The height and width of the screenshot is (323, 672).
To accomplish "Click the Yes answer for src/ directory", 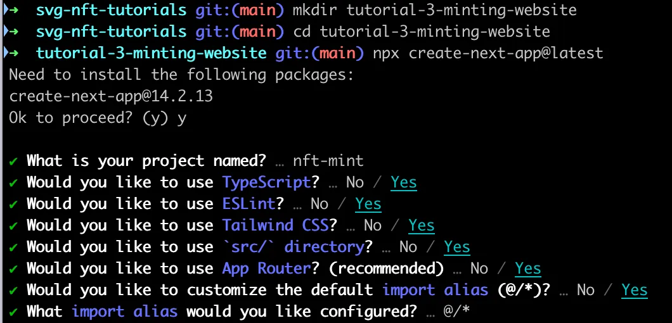I will tap(457, 247).
